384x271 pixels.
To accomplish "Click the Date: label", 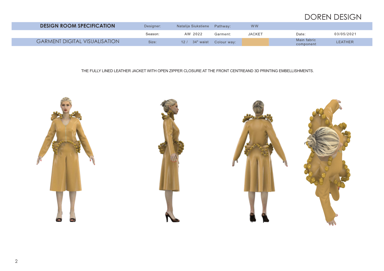I will [x=301, y=34].
